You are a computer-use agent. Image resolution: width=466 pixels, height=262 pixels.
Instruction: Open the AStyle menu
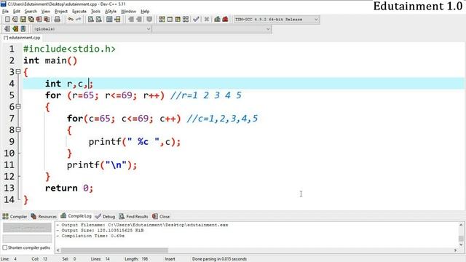111,12
